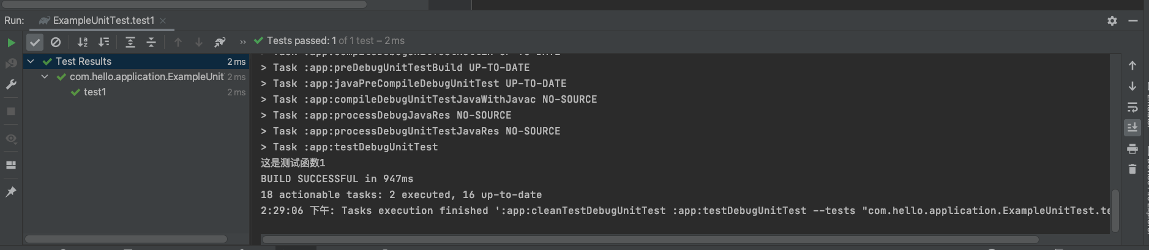
Task: Print the console output
Action: 1132,149
